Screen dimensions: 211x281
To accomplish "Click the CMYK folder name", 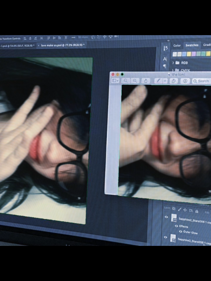I will 185,70.
